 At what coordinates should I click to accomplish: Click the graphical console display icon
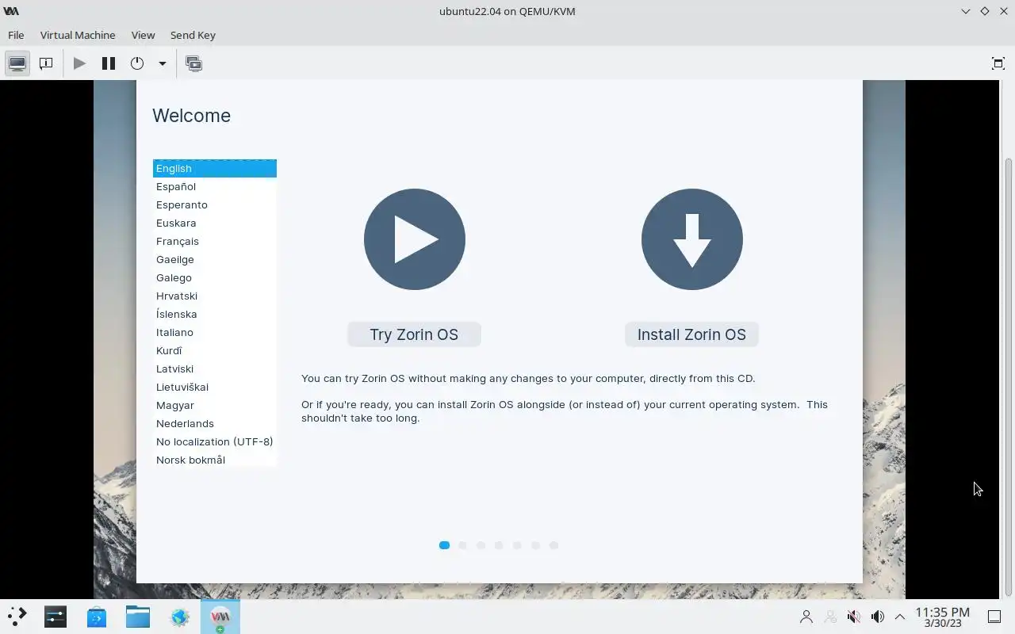[x=17, y=63]
